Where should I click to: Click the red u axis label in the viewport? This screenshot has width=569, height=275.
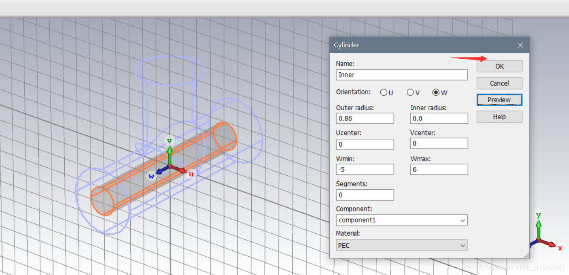(191, 174)
